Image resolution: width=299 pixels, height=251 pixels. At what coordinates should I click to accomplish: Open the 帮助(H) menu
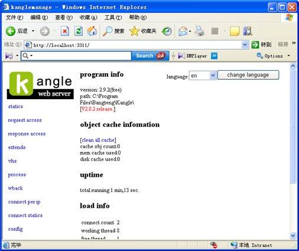pos(138,18)
